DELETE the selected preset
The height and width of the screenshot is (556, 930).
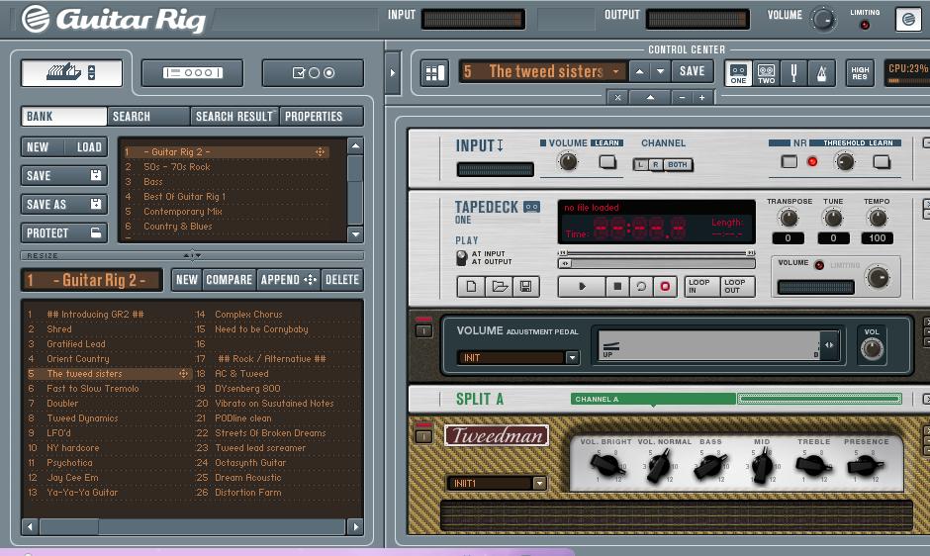pyautogui.click(x=342, y=279)
